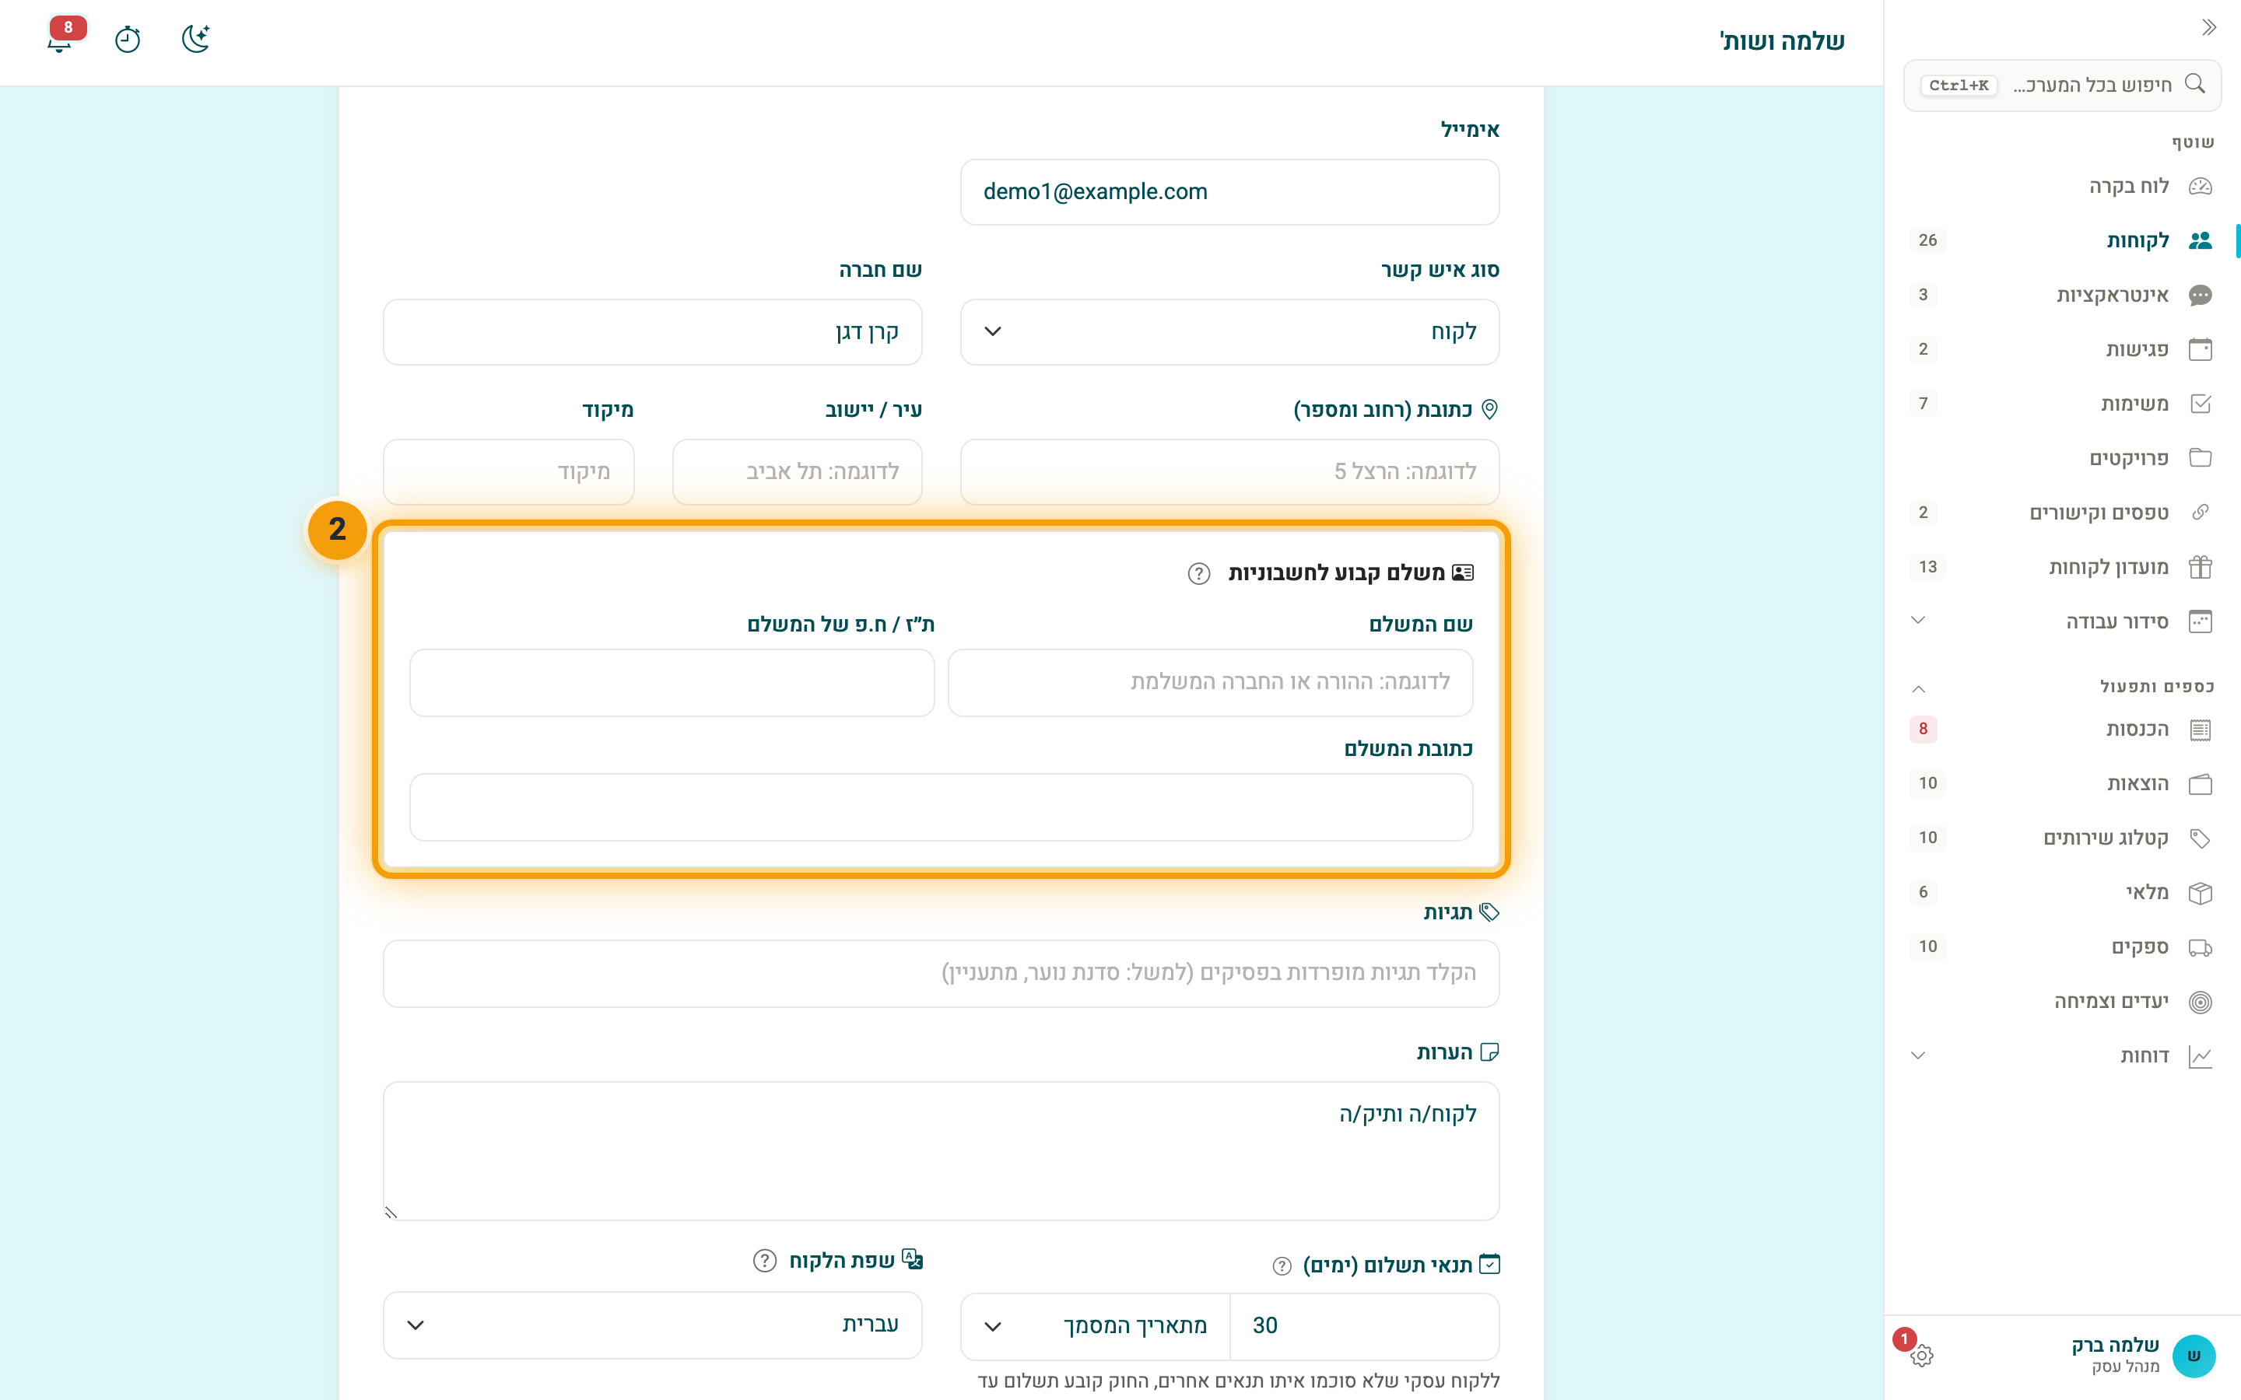Open settings gear next to שלמה ברק

tap(1921, 1356)
